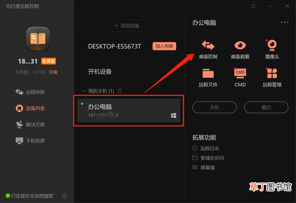This screenshot has width=296, height=203.
Task: Select 设备列表 in the sidebar
Action: click(30, 108)
